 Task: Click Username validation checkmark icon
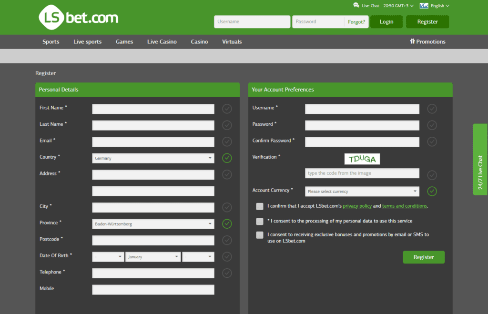point(432,109)
